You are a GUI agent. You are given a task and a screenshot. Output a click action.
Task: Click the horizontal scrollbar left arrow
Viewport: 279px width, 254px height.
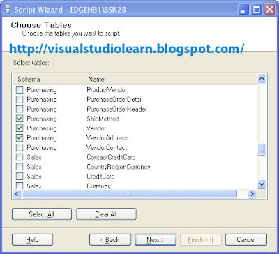(x=17, y=194)
